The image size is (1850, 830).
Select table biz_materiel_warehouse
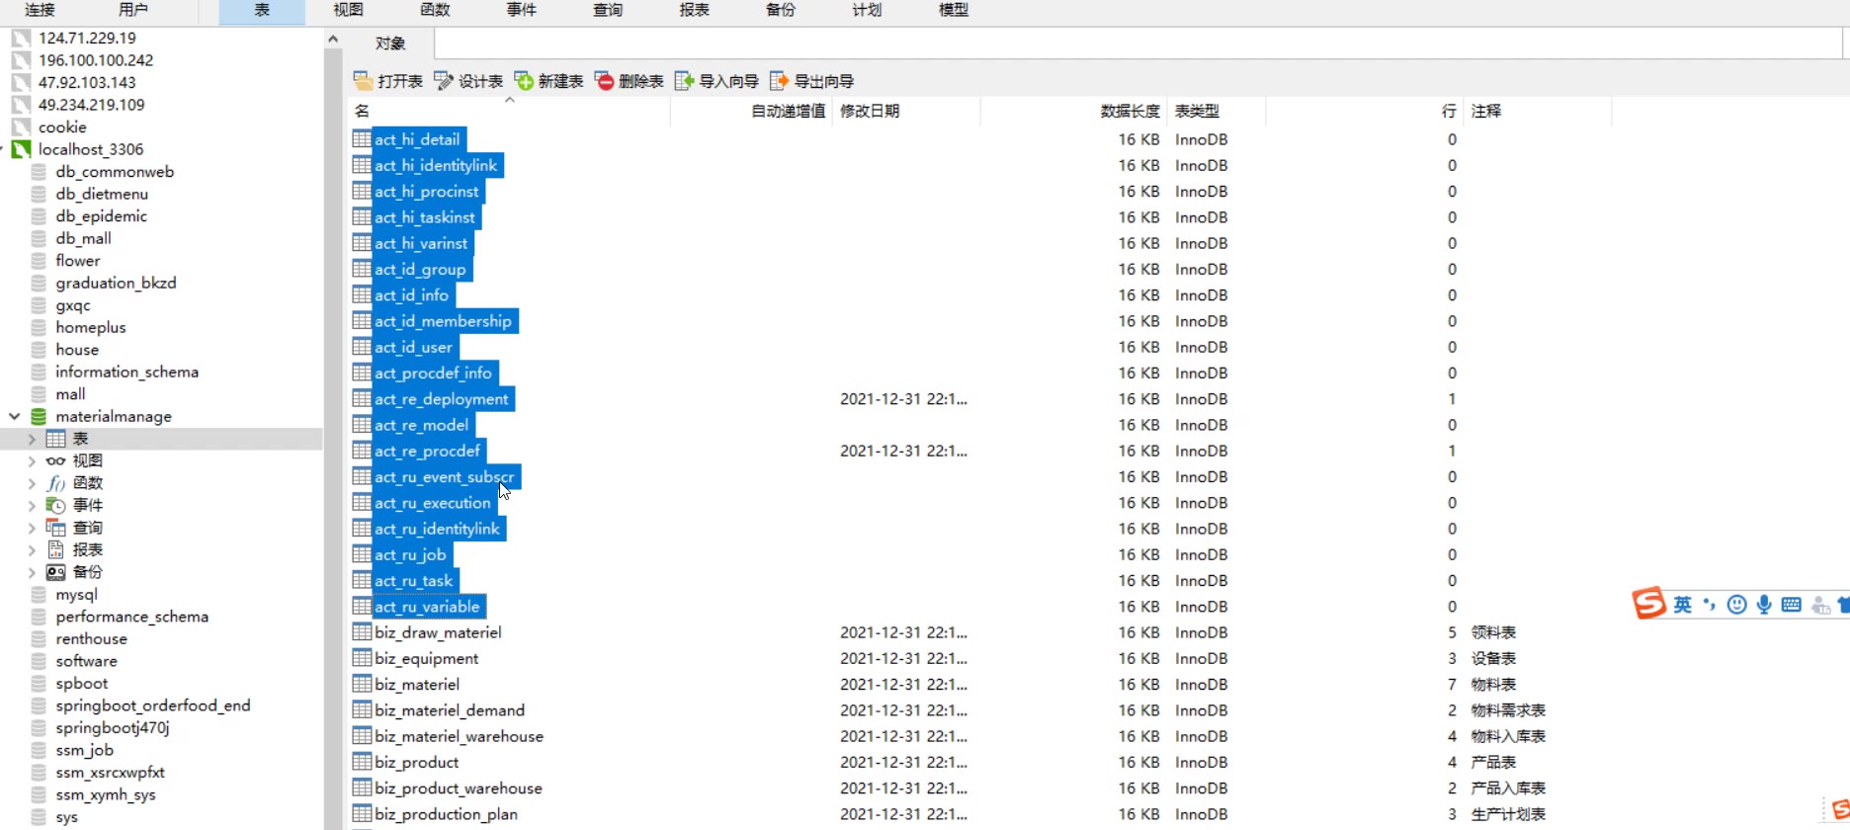pos(459,736)
